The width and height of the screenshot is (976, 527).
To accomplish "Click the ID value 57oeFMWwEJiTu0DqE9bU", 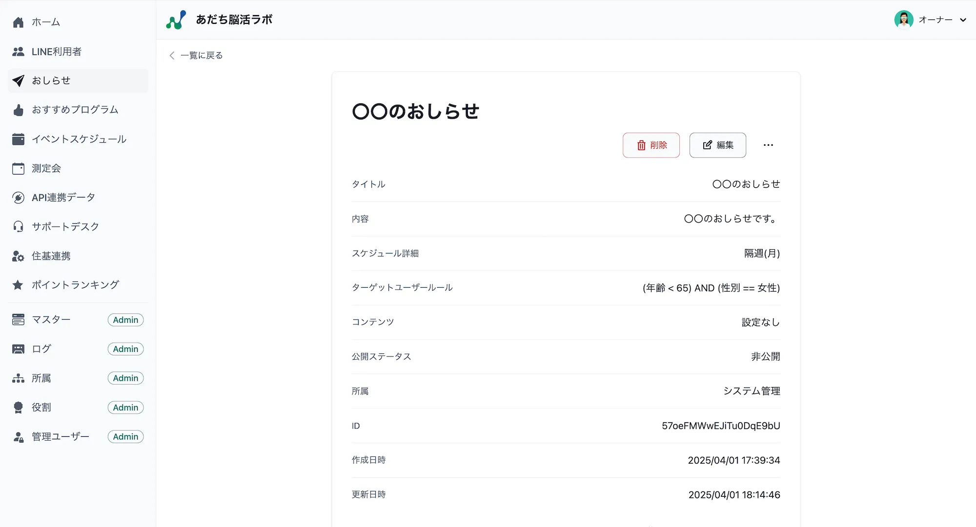I will [721, 426].
